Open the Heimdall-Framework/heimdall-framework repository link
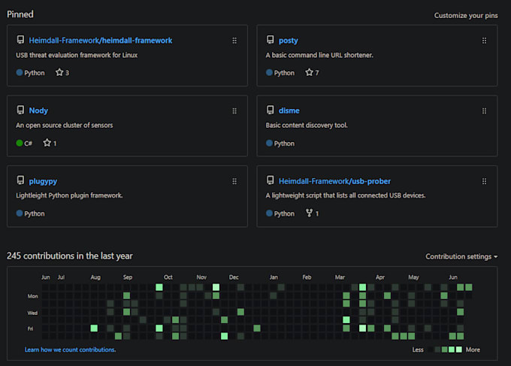 101,41
